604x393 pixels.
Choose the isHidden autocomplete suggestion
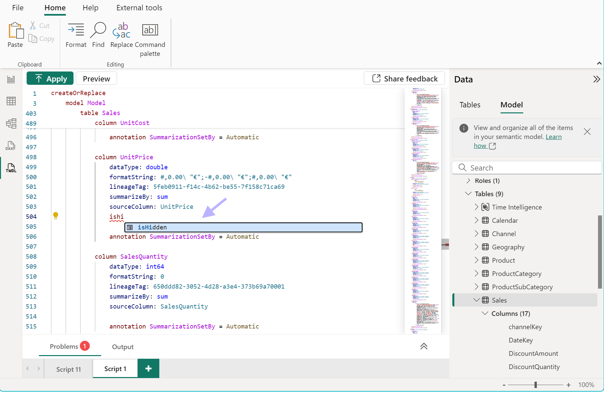click(243, 227)
